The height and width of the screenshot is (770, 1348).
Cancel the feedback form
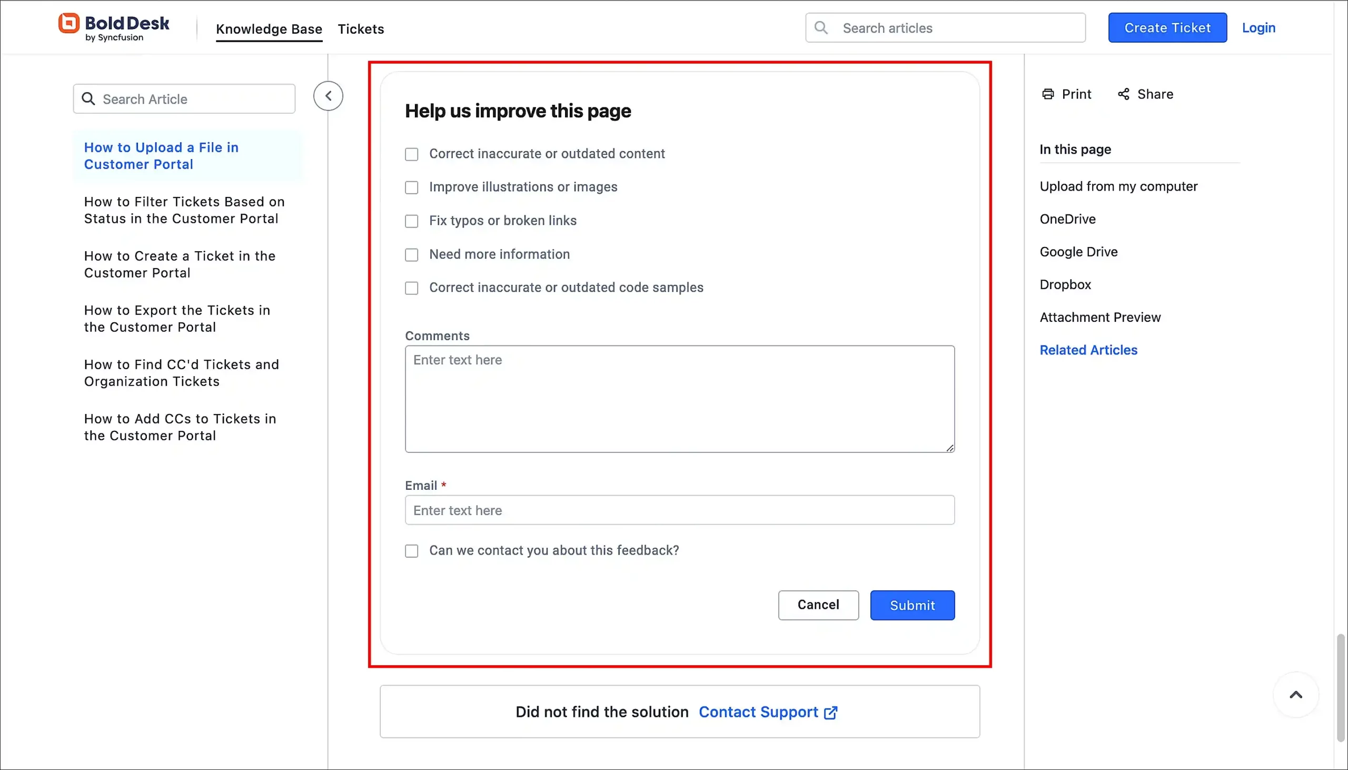click(818, 605)
